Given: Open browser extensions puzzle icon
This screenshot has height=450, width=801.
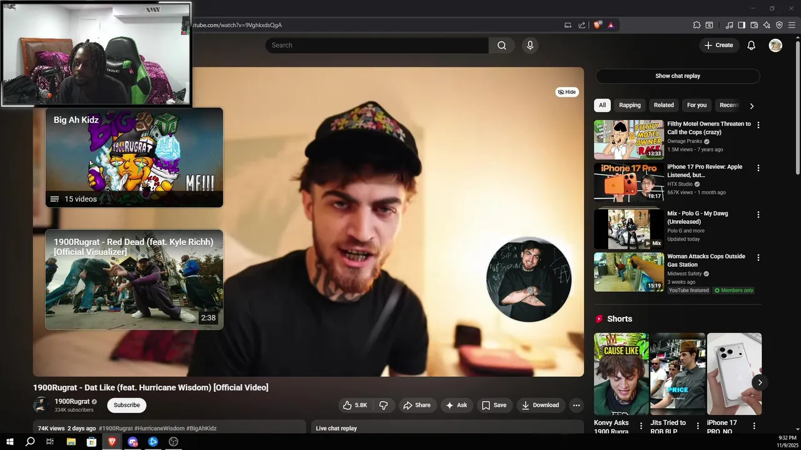Looking at the screenshot, I should [x=696, y=25].
